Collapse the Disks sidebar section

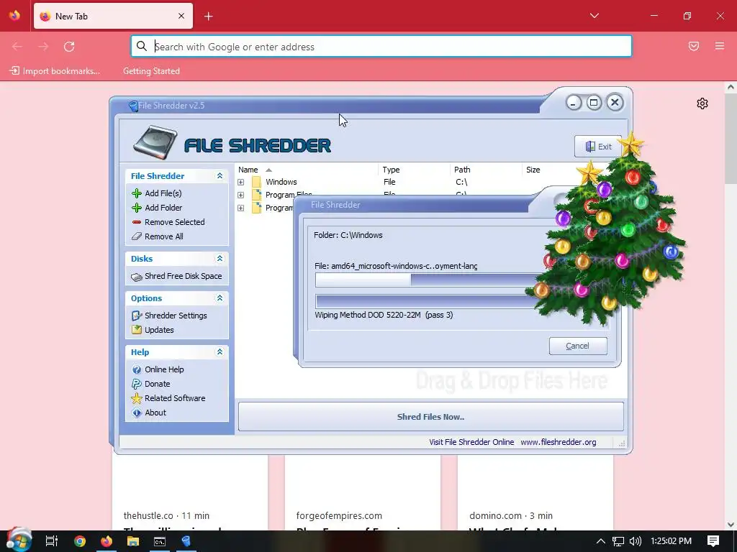pyautogui.click(x=220, y=259)
